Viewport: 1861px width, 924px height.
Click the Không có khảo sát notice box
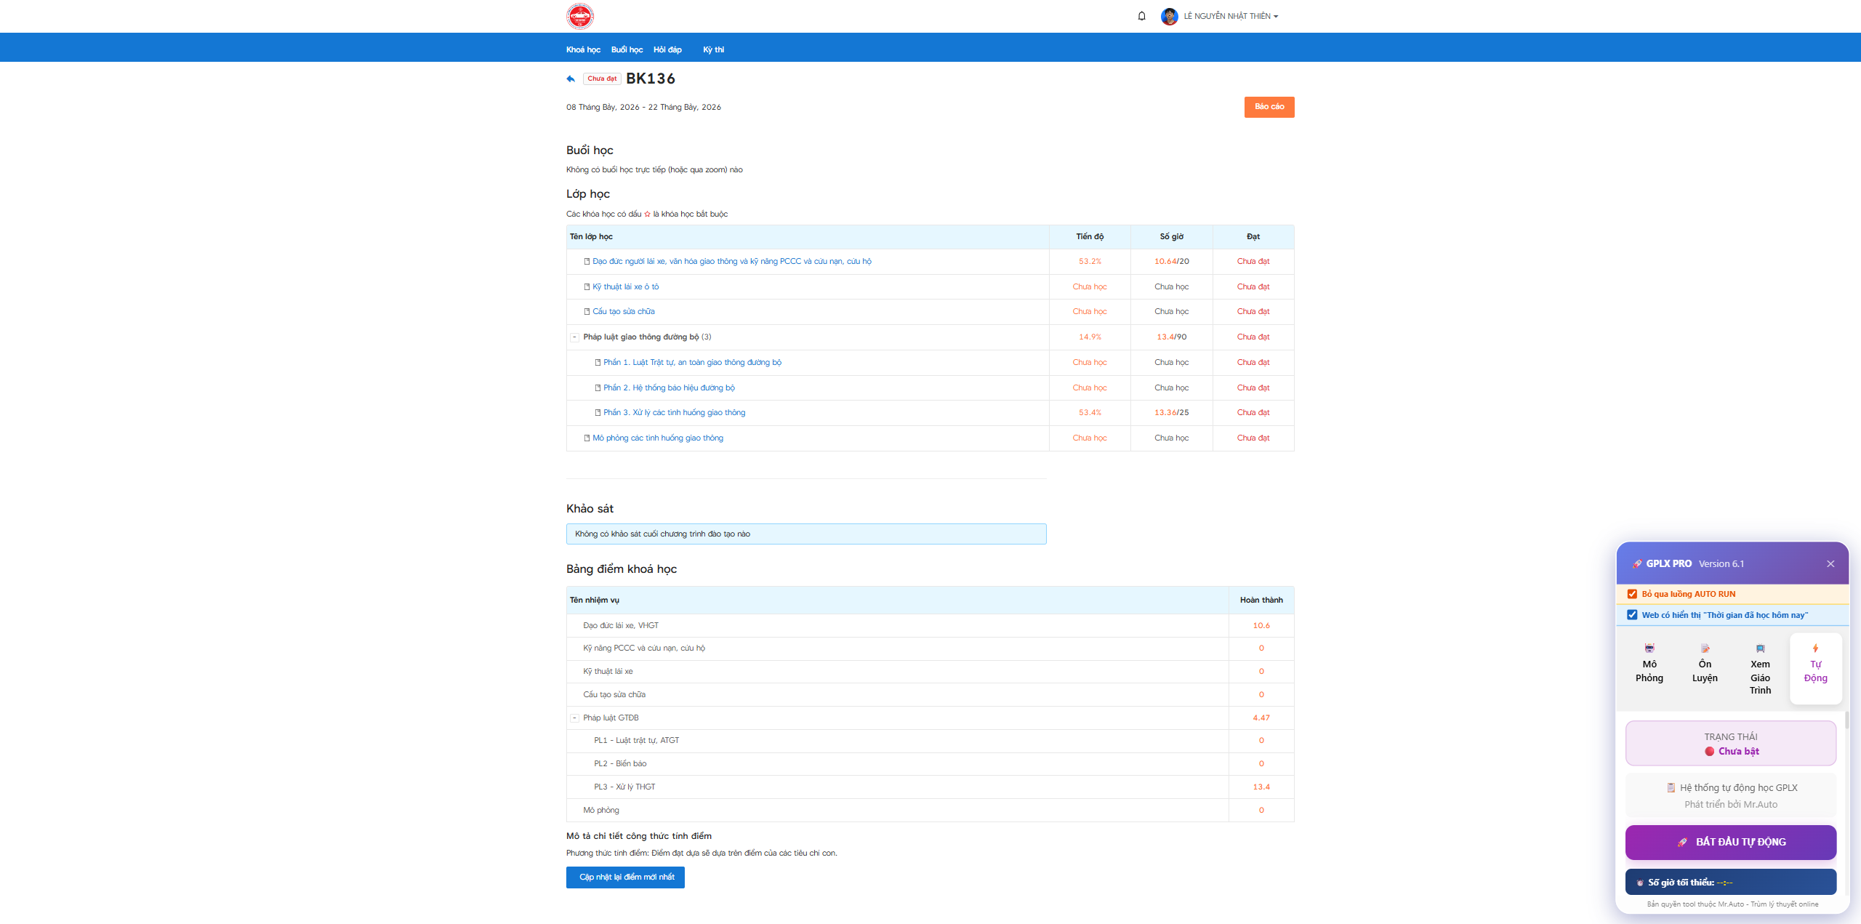tap(806, 534)
